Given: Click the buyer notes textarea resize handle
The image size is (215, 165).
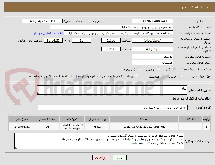Looking at the screenshot, I should point(16,148).
